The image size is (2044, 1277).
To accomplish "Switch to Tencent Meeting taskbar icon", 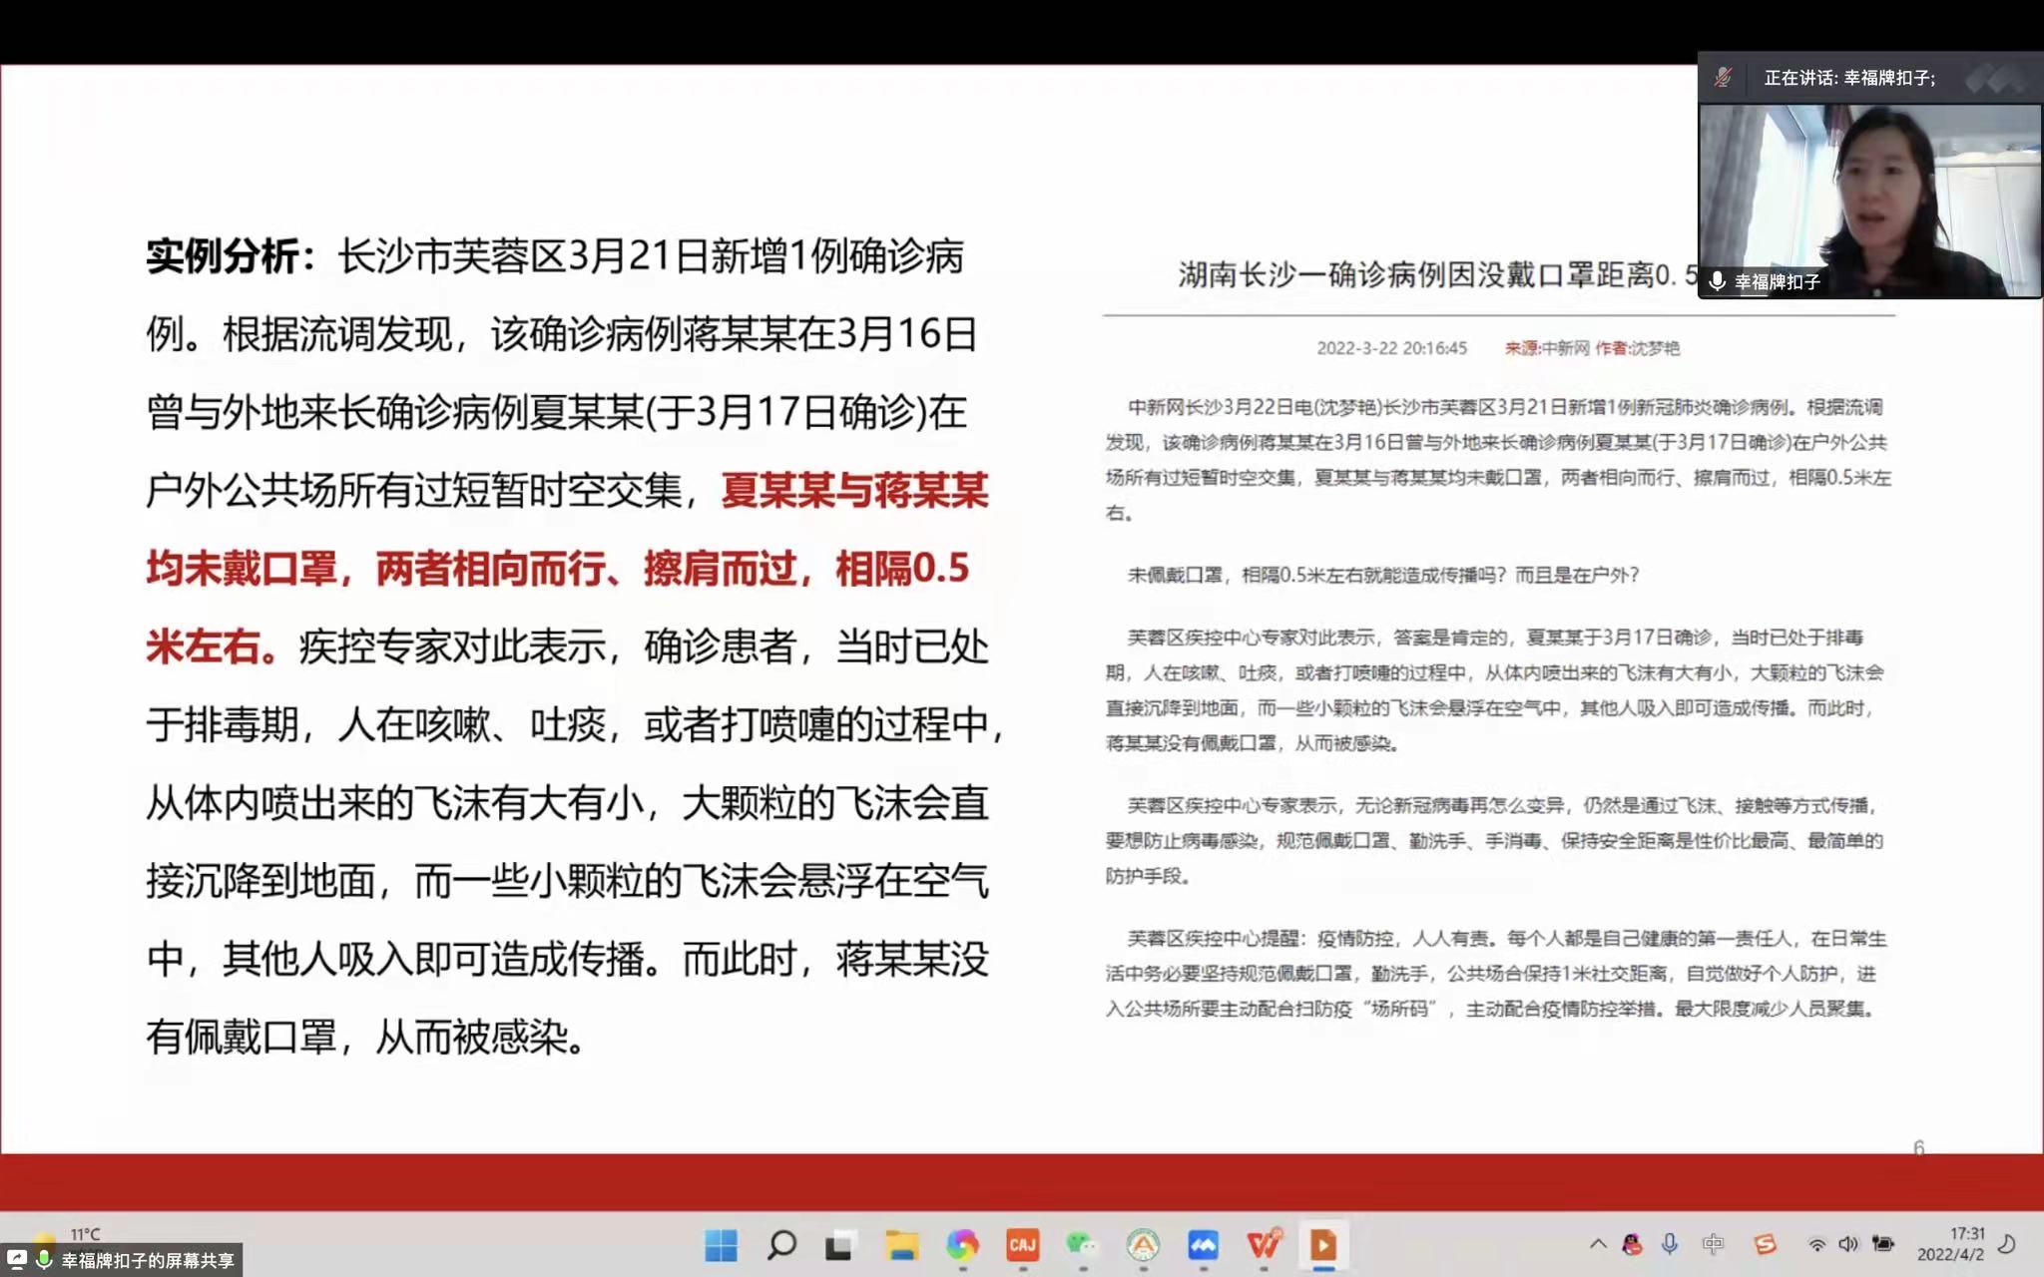I will coord(1203,1244).
